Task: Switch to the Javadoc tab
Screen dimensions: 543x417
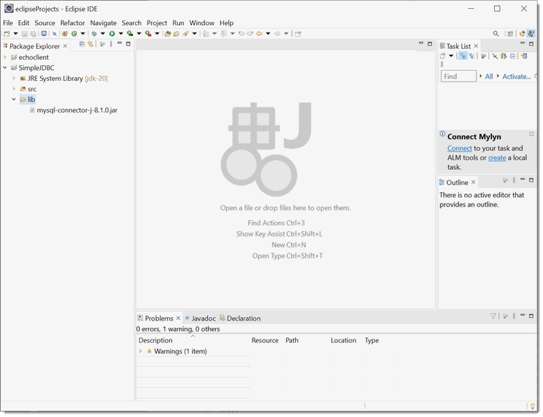Action: click(200, 319)
